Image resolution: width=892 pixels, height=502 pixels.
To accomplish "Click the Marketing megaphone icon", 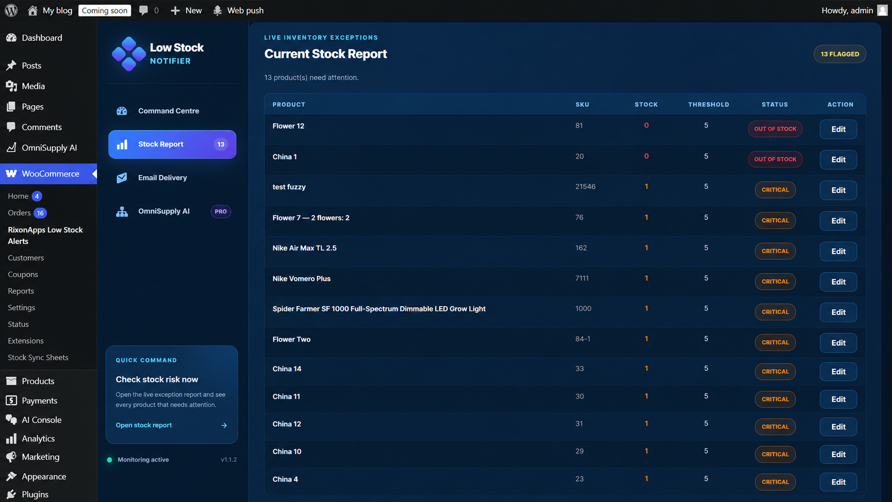I will [x=11, y=457].
